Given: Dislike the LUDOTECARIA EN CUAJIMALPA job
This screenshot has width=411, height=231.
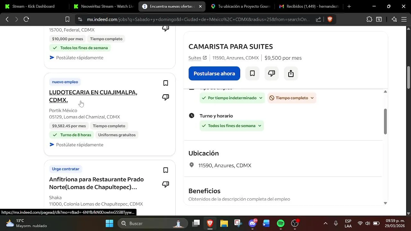Looking at the screenshot, I should pos(166,97).
